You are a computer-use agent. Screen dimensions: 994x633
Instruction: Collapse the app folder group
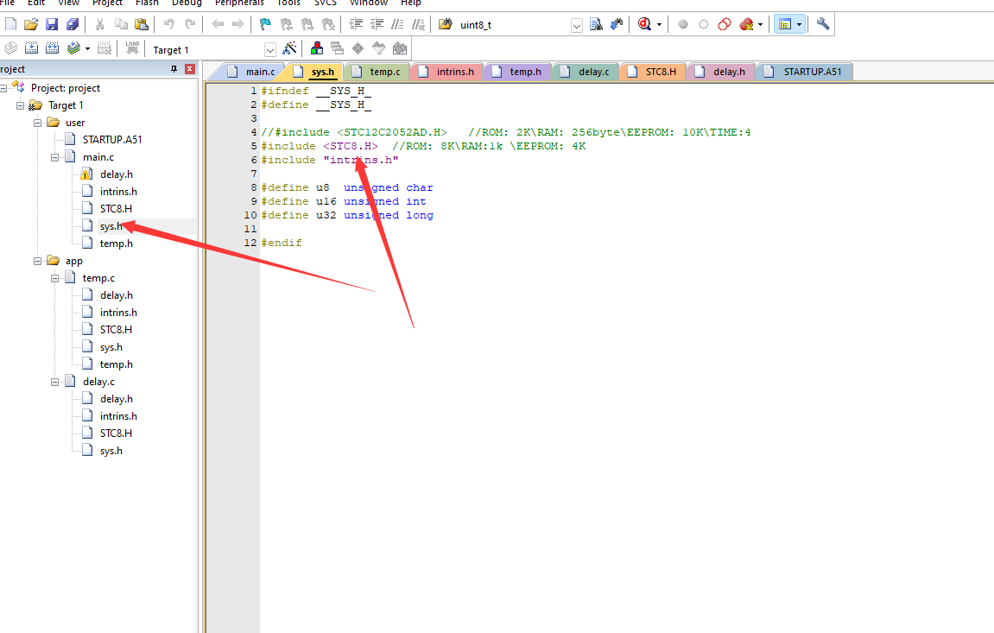37,261
